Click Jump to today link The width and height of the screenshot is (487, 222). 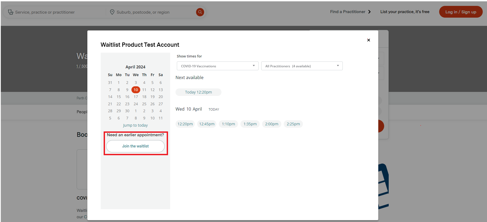tap(135, 125)
